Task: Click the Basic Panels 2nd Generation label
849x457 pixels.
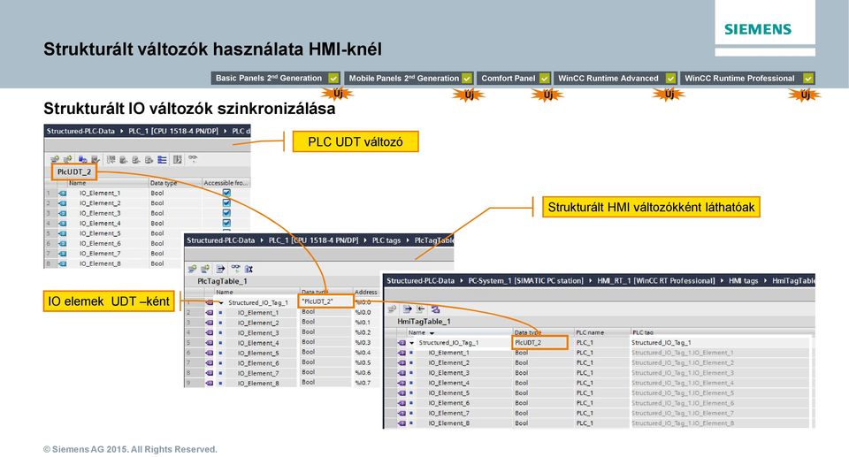Action: click(269, 78)
